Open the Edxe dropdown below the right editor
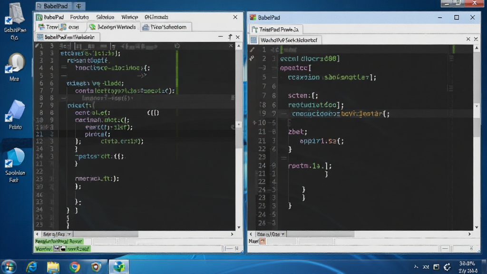The width and height of the screenshot is (487, 274). click(x=271, y=234)
